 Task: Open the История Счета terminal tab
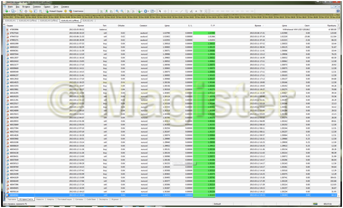pos(26,199)
